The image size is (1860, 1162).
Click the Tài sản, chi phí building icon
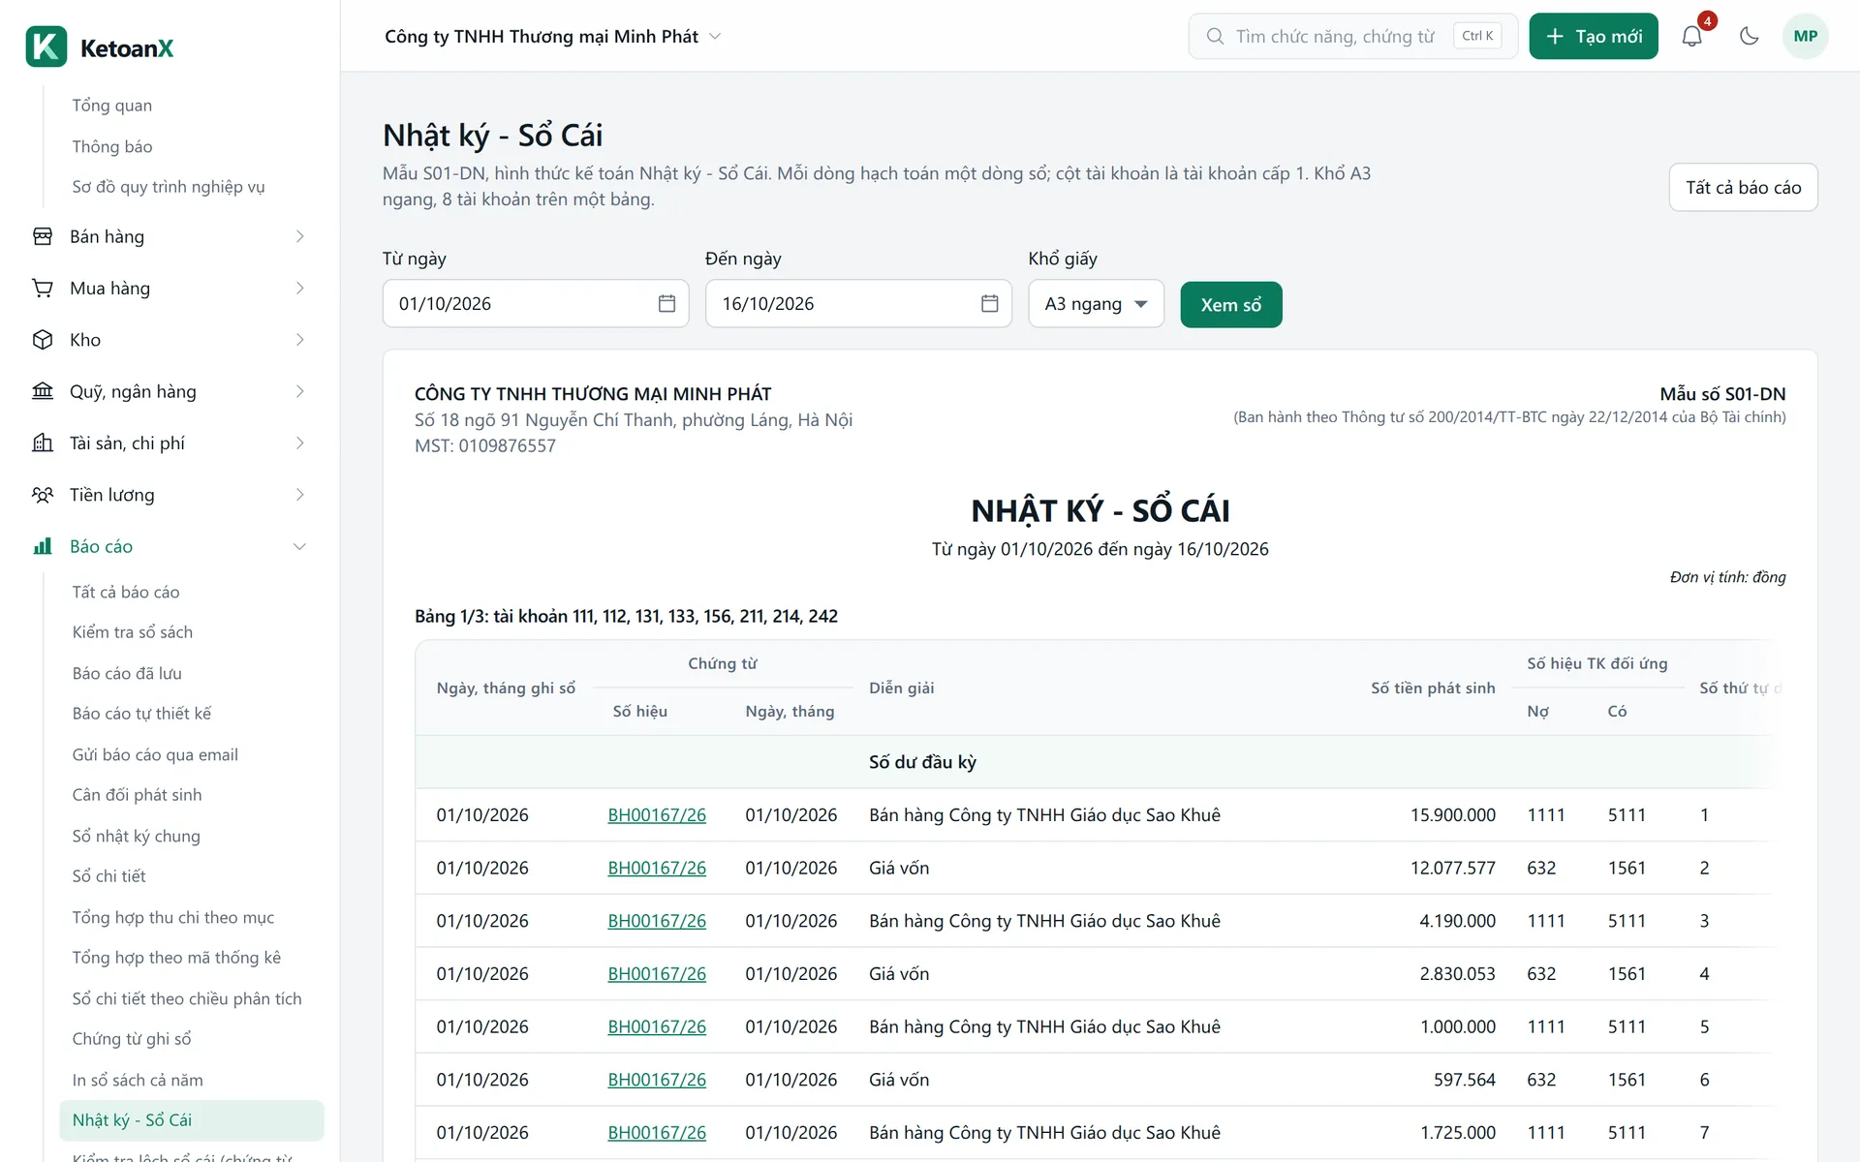[x=43, y=443]
